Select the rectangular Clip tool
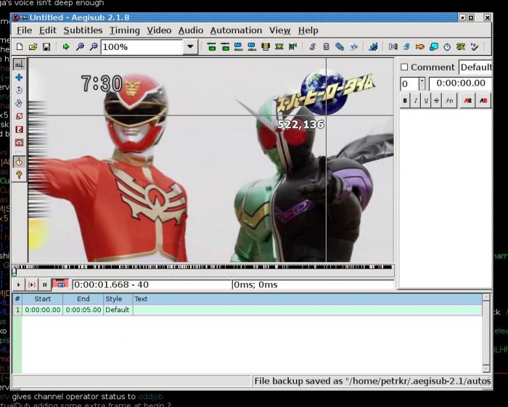This screenshot has width=508, height=407. (19, 130)
